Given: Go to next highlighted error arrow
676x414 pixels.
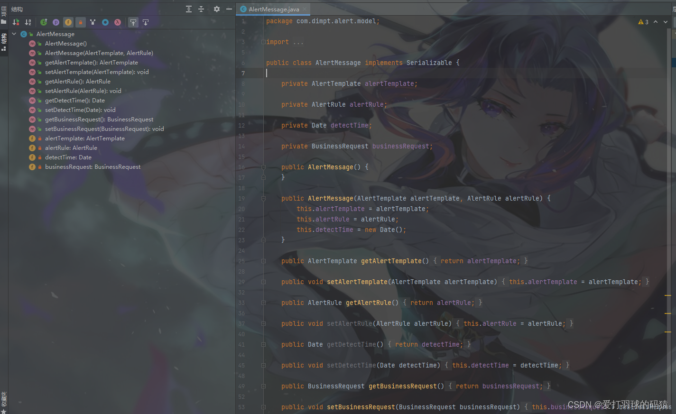Looking at the screenshot, I should pos(666,22).
